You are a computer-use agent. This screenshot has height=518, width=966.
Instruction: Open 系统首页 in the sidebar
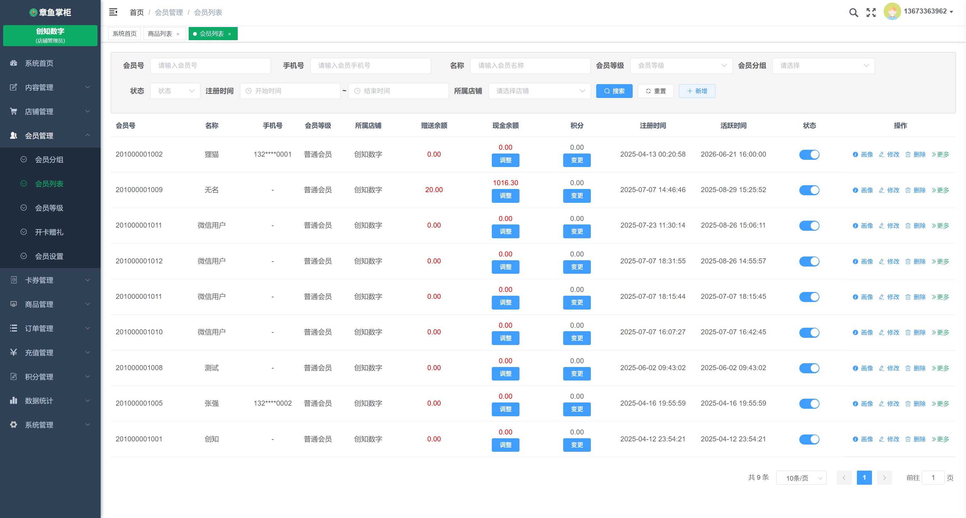50,63
